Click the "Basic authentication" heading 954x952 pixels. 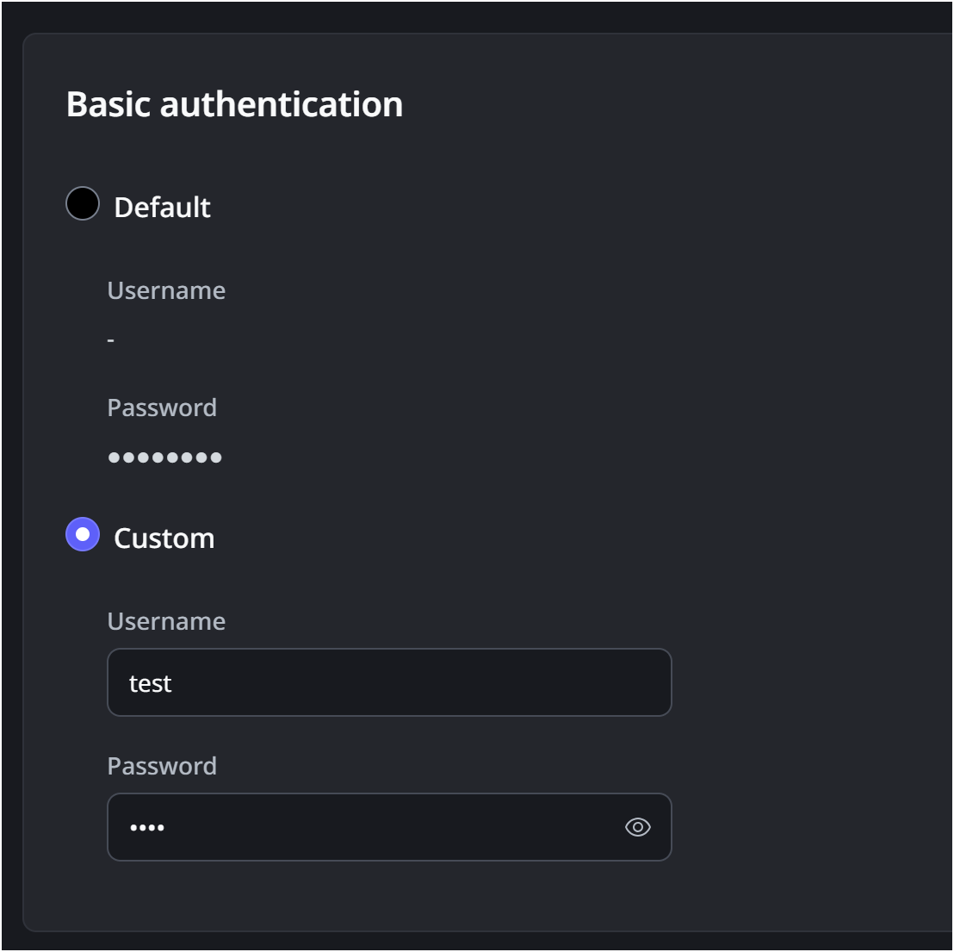(234, 104)
